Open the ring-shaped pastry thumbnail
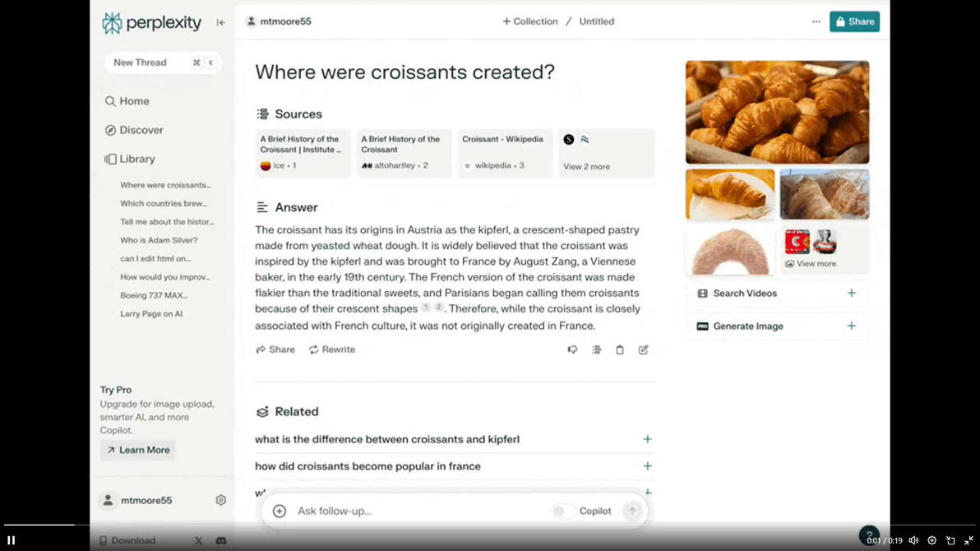The height and width of the screenshot is (551, 980). 730,249
